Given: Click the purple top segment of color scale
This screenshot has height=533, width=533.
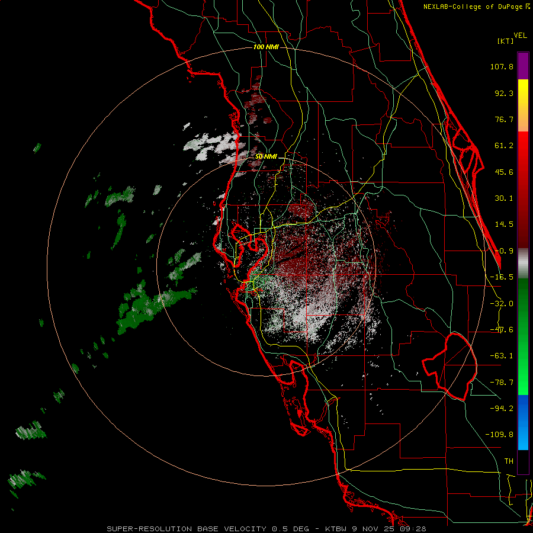Looking at the screenshot, I should pos(523,66).
